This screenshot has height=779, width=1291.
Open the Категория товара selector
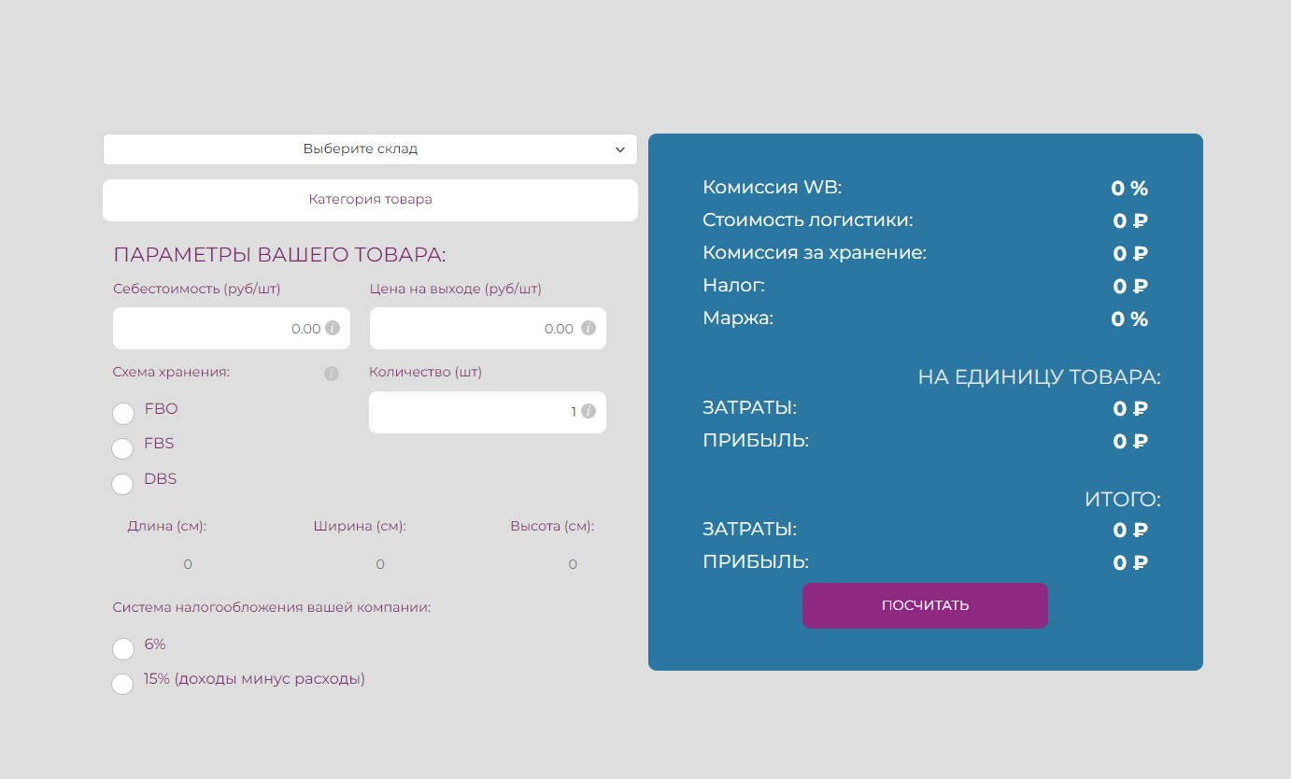370,200
